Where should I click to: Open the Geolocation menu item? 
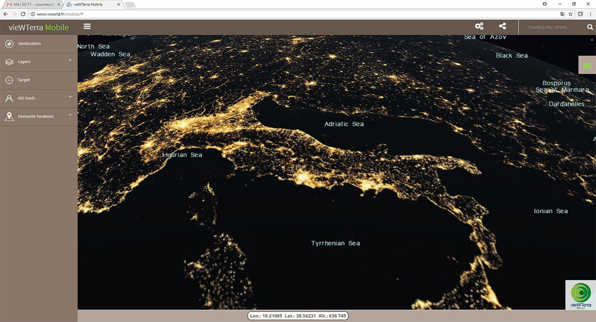click(39, 44)
